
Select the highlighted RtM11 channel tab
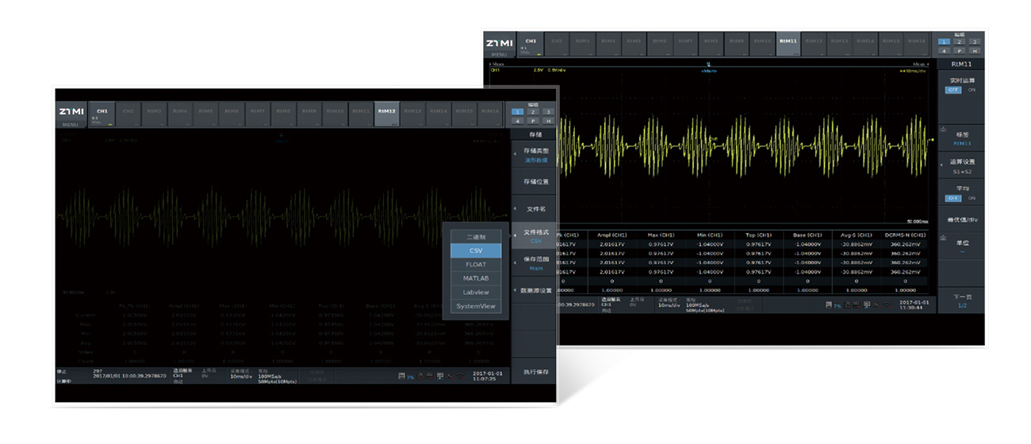[788, 41]
